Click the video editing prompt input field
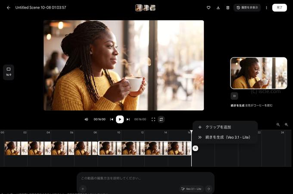This screenshot has height=194, width=293. point(145,178)
